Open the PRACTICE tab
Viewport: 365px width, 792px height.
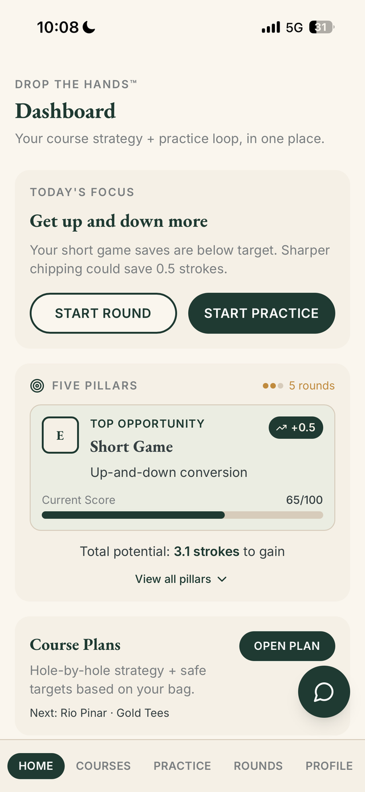pyautogui.click(x=182, y=766)
